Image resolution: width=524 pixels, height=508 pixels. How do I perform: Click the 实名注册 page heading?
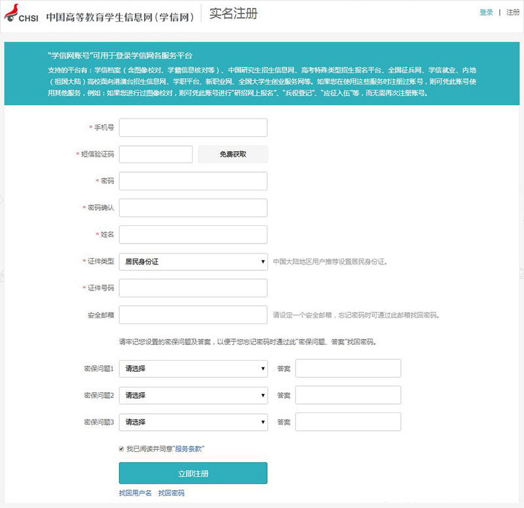(x=233, y=14)
